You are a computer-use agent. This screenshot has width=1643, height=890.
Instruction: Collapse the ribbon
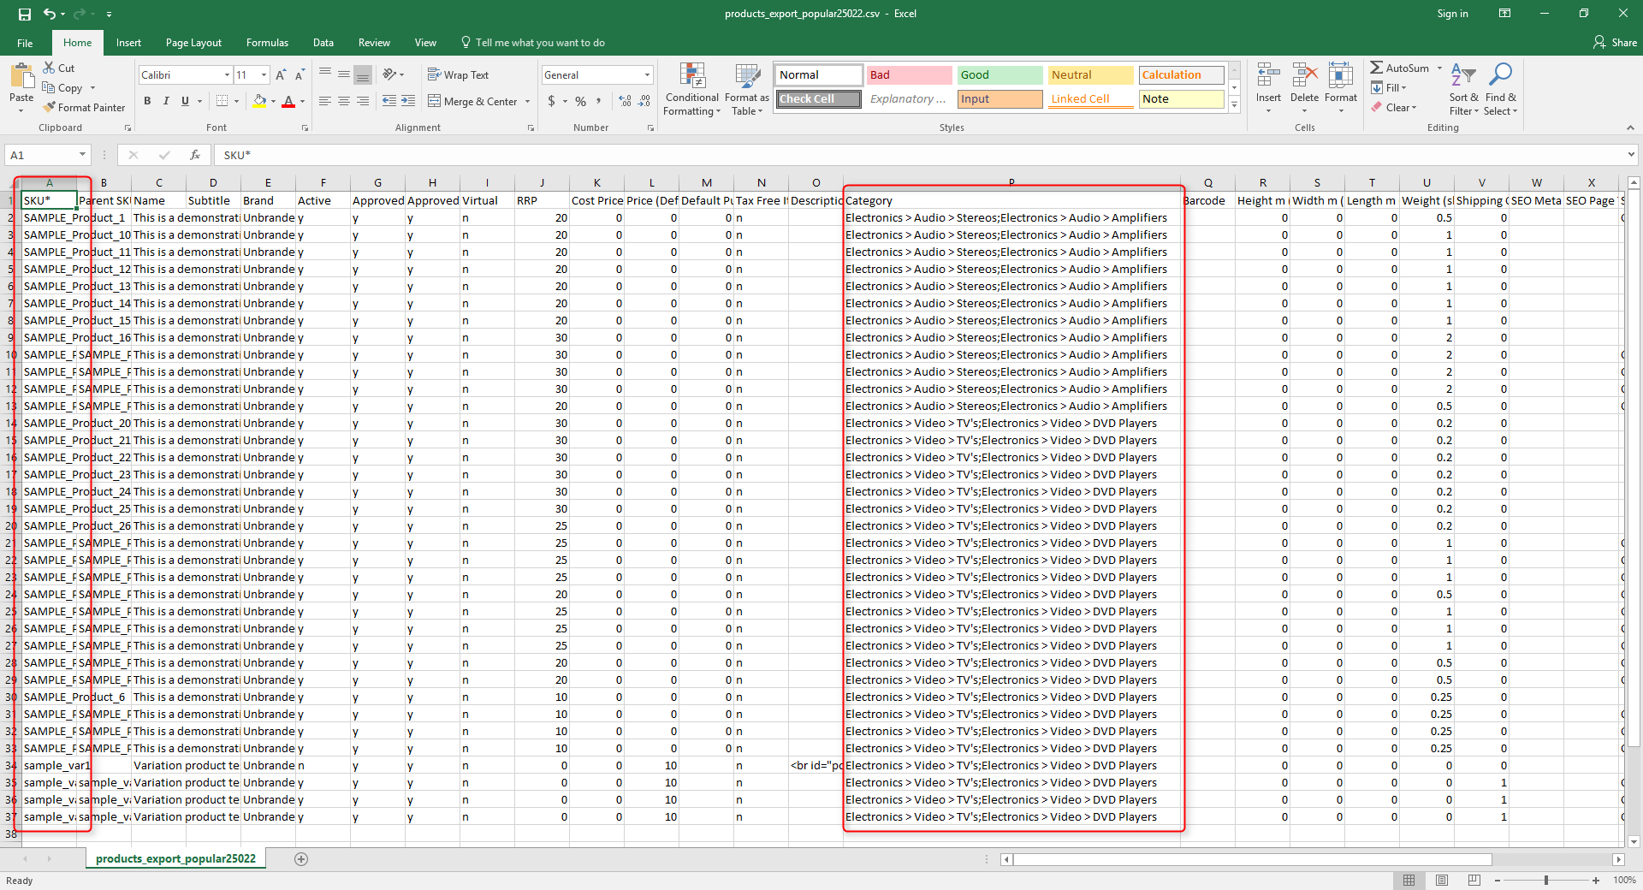[x=1630, y=128]
